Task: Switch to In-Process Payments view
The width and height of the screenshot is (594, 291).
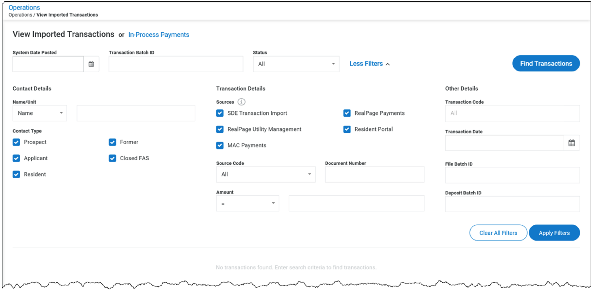Action: coord(159,35)
